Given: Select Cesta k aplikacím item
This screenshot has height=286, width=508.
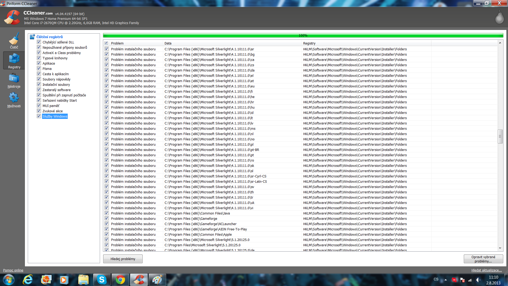Looking at the screenshot, I should (x=56, y=74).
